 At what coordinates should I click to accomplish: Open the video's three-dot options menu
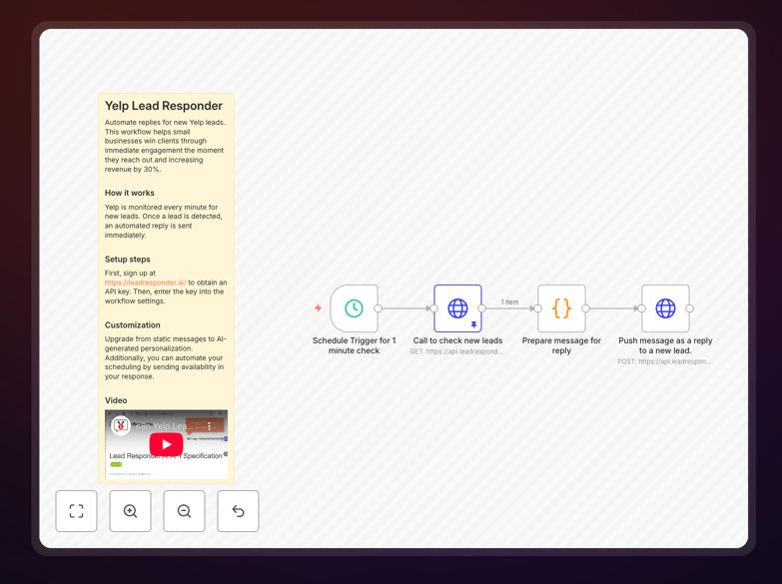pyautogui.click(x=209, y=426)
